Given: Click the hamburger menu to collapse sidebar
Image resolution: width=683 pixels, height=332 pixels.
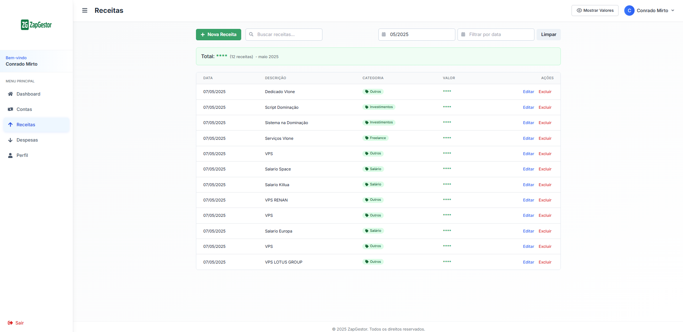Looking at the screenshot, I should [x=84, y=10].
